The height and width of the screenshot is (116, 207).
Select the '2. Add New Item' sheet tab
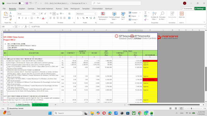click(40, 105)
